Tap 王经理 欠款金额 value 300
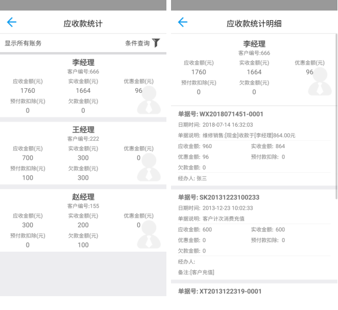This screenshot has width=338, height=310. pos(83,177)
